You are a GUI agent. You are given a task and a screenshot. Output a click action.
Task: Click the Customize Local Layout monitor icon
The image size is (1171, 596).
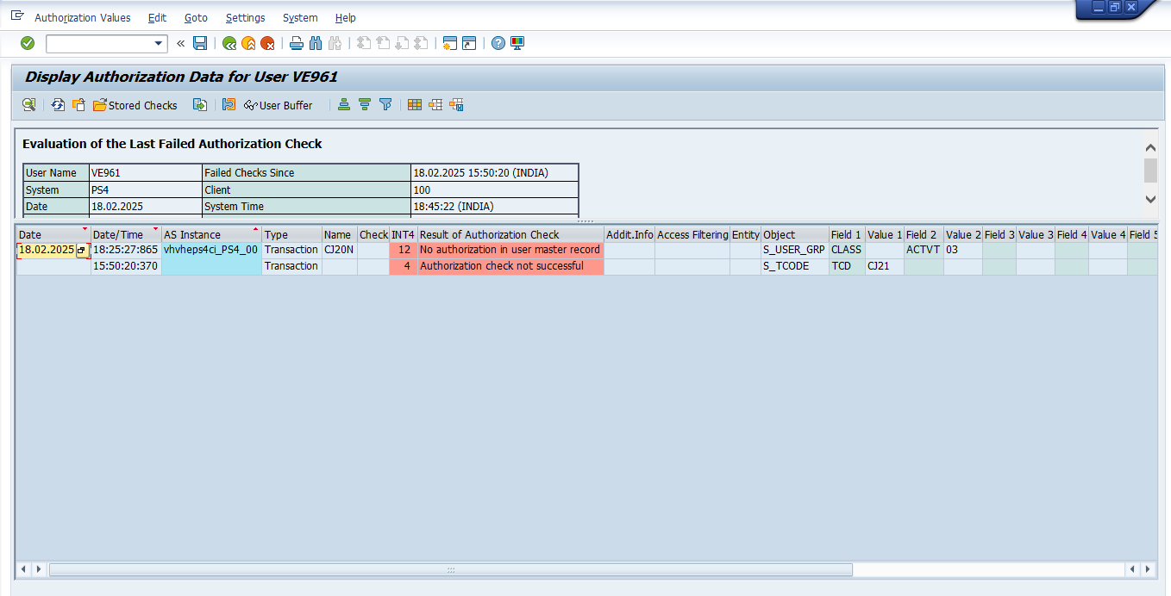517,43
